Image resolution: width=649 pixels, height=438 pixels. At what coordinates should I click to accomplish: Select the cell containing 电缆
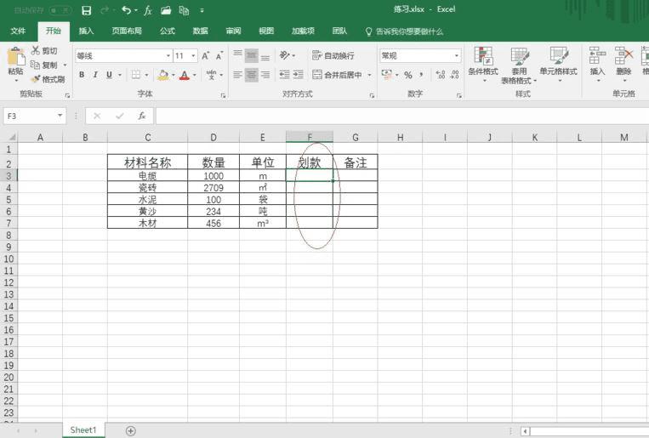pos(147,175)
